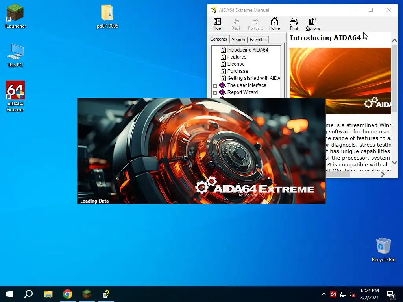Click the AIDA64 manual help taskbar icon
The width and height of the screenshot is (403, 302).
click(106, 294)
